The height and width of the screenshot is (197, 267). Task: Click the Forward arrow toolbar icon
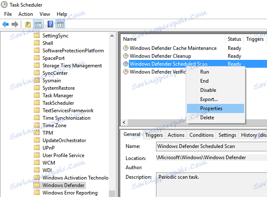[15, 24]
